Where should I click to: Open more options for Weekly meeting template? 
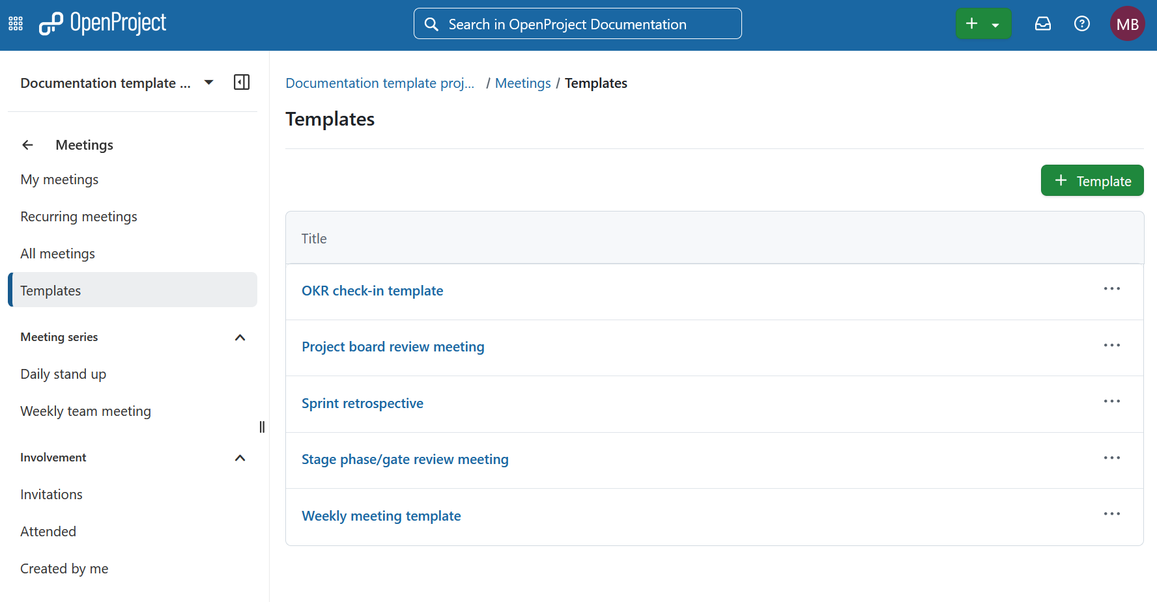(x=1112, y=514)
